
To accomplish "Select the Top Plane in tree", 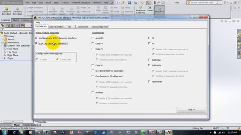I will coord(12,52).
